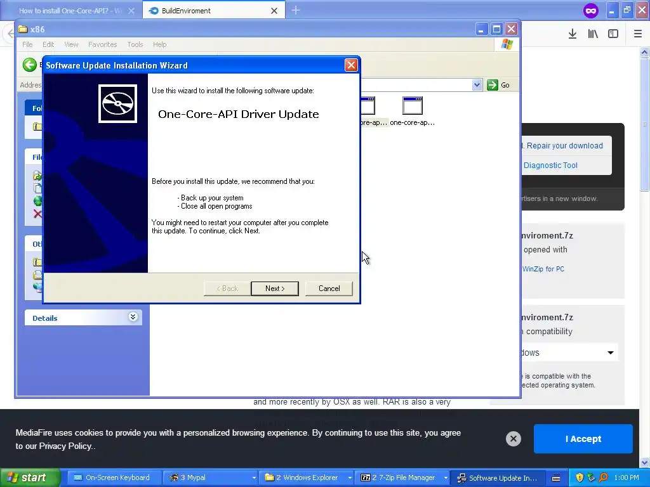Click the green Back arrow in Explorer

[x=29, y=65]
